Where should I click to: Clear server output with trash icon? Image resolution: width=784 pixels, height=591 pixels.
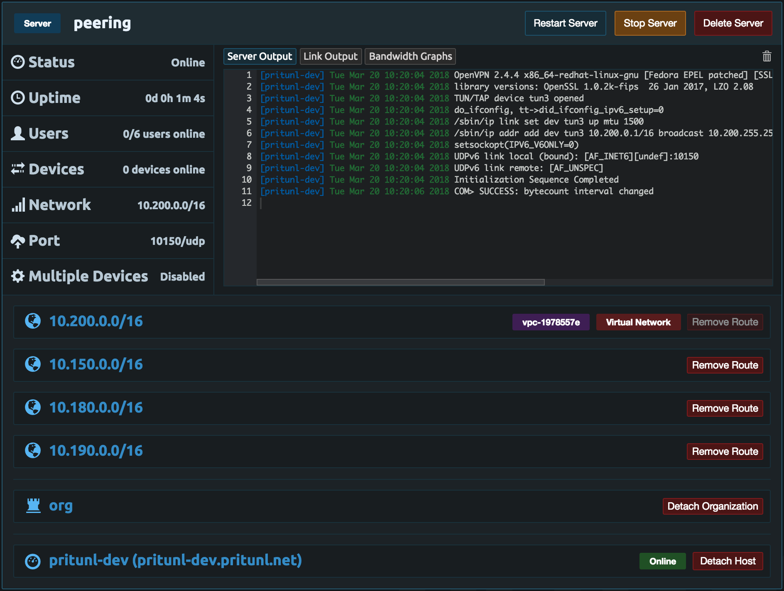pyautogui.click(x=767, y=56)
